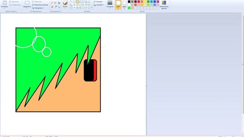Choose the Left arrow shape
Screen dimensions: 244x137
[x=86, y=5]
